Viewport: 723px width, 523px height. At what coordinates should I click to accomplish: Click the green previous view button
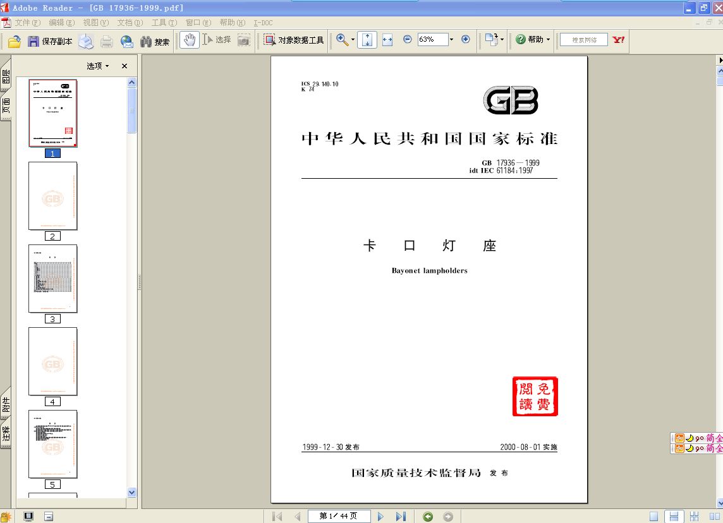coord(428,517)
